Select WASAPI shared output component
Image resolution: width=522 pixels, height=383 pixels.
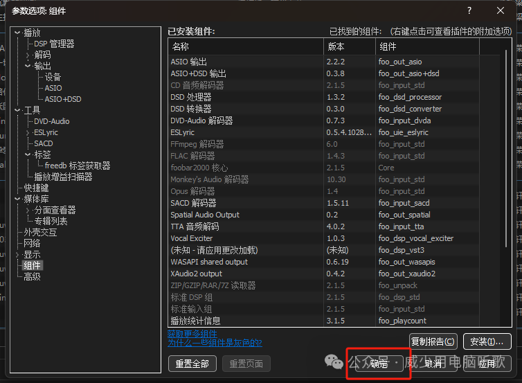[x=209, y=262]
